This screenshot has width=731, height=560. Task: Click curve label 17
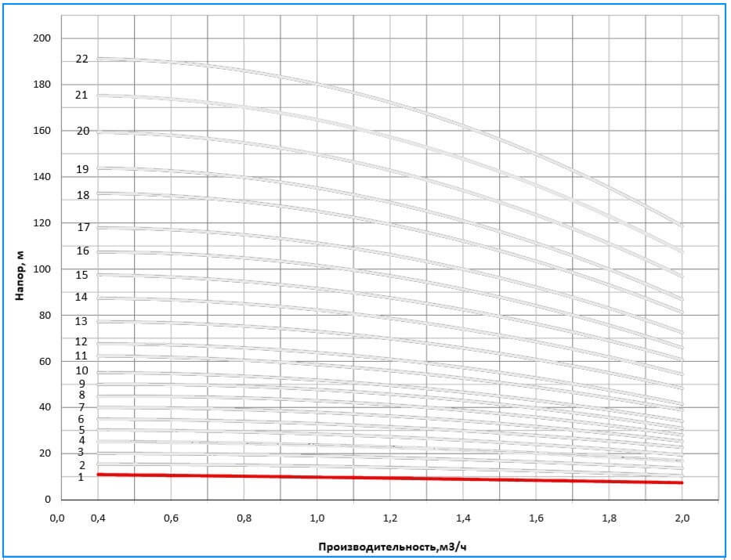[x=83, y=227]
